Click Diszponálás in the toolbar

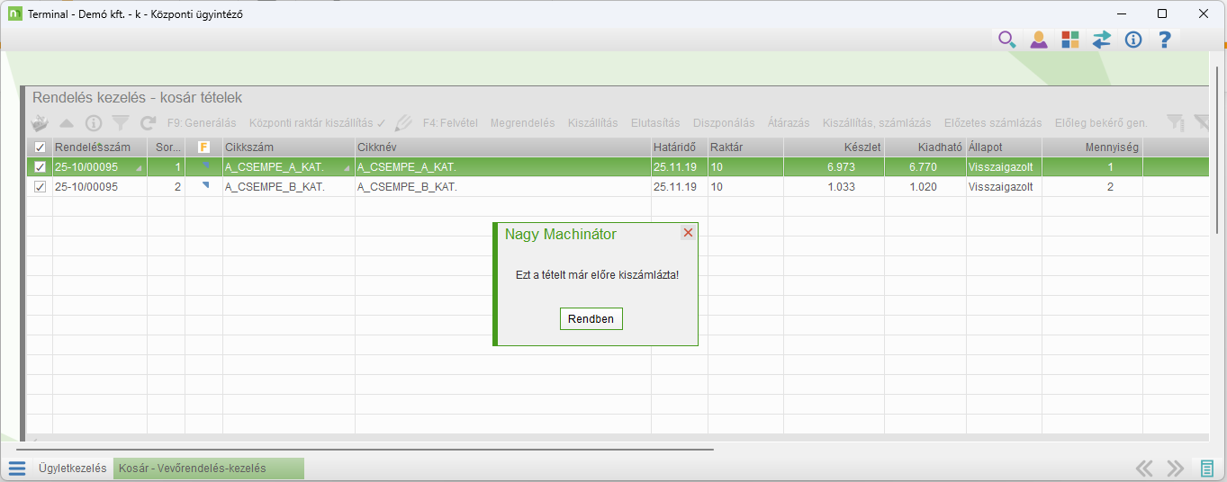point(724,122)
